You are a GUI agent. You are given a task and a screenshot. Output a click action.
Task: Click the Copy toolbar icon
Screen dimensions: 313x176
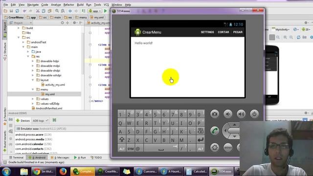pyautogui.click(x=44, y=11)
